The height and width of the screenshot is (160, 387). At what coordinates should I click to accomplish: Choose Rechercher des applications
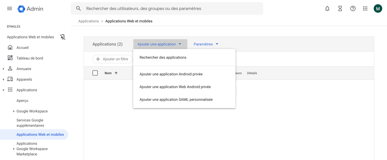coord(163,57)
